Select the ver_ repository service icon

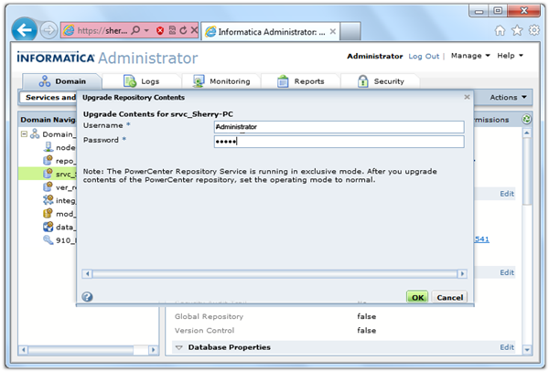coord(48,186)
